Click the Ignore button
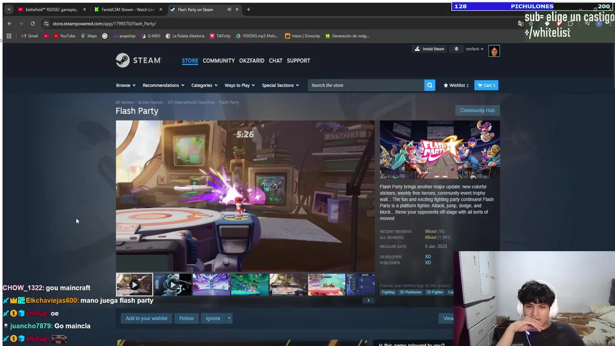This screenshot has width=615, height=346. pyautogui.click(x=213, y=318)
